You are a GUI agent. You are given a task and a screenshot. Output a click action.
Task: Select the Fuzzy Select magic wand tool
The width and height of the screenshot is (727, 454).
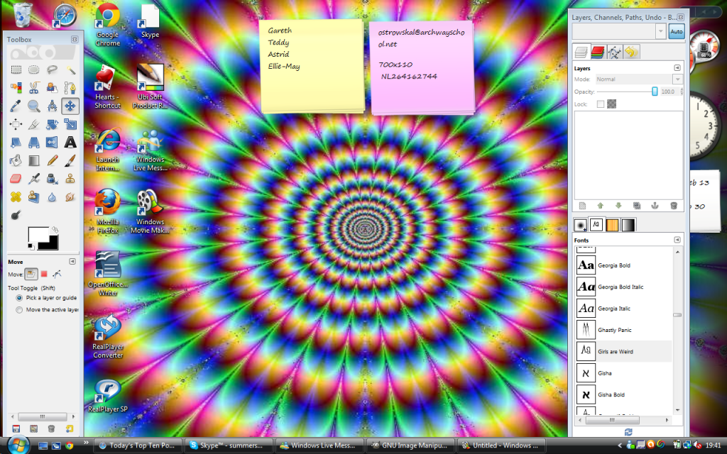click(x=70, y=70)
